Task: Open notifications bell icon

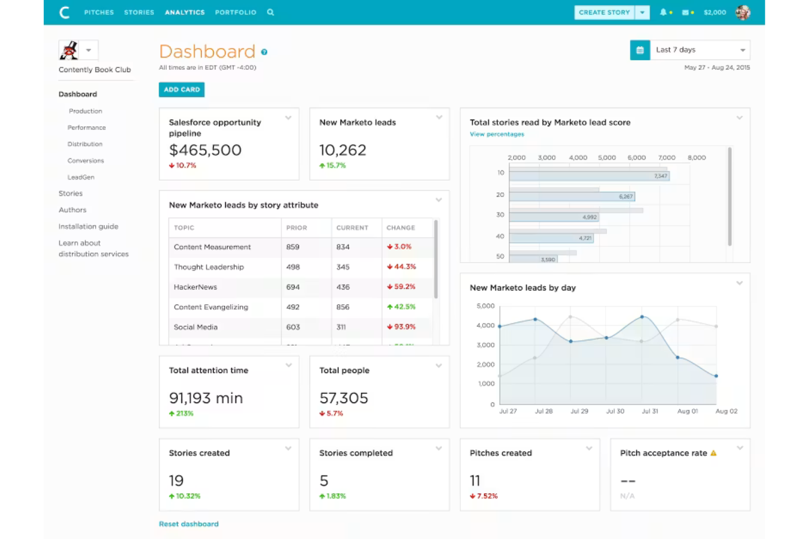Action: 663,12
